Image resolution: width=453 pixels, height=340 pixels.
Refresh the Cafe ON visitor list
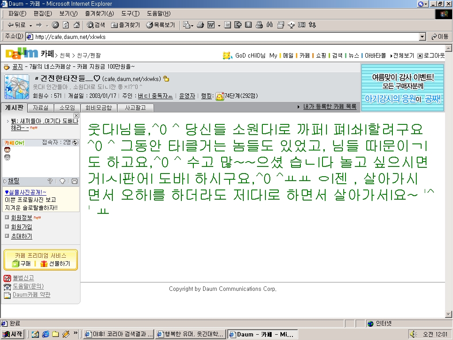[x=75, y=143]
